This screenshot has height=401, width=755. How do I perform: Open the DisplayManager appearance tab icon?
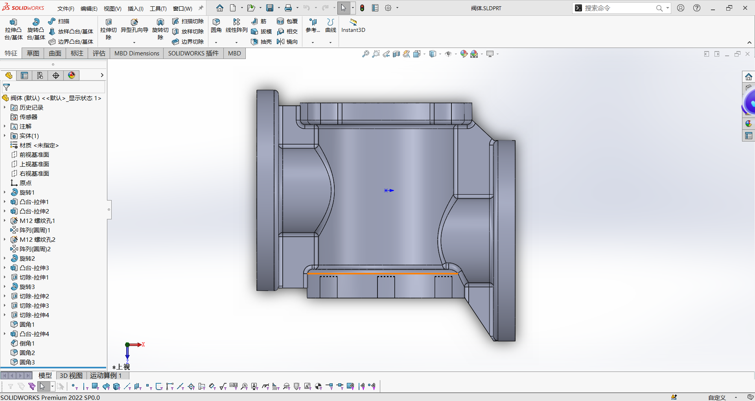click(72, 75)
